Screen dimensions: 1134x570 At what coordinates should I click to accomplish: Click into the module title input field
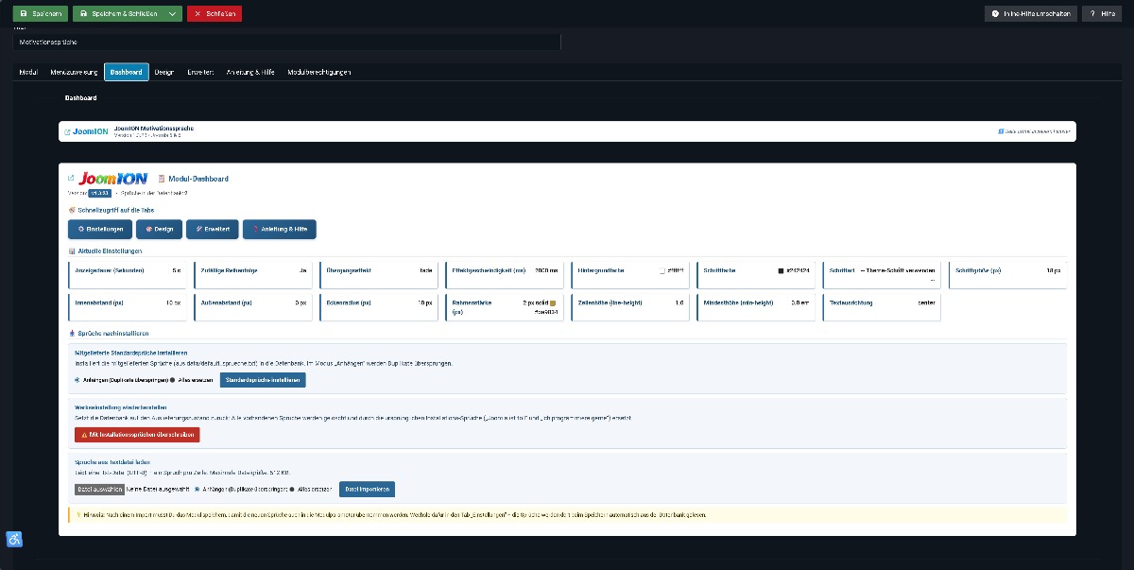(287, 43)
